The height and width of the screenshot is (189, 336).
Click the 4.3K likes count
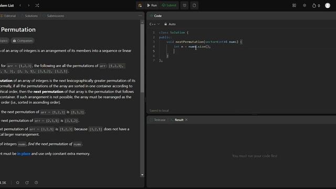3,183
